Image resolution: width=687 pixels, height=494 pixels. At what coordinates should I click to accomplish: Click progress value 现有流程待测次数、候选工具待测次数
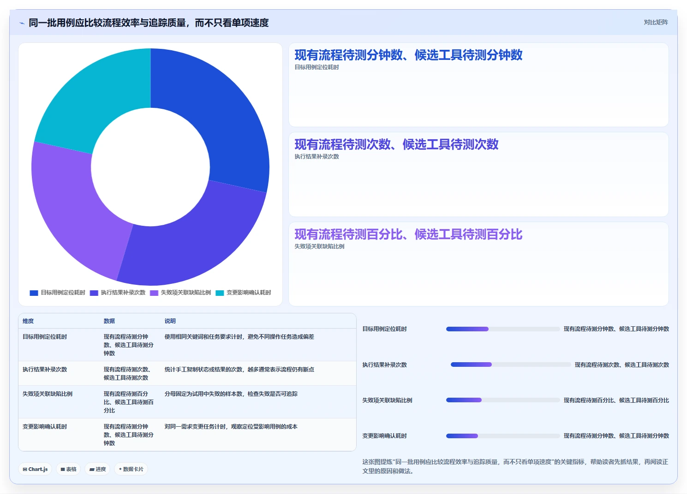(x=622, y=365)
